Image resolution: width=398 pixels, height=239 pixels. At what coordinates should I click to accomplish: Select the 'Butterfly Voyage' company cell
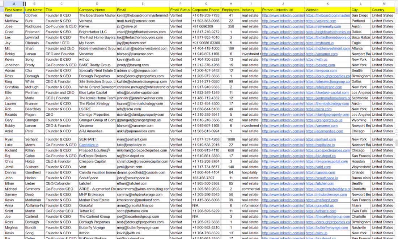click(x=97, y=227)
